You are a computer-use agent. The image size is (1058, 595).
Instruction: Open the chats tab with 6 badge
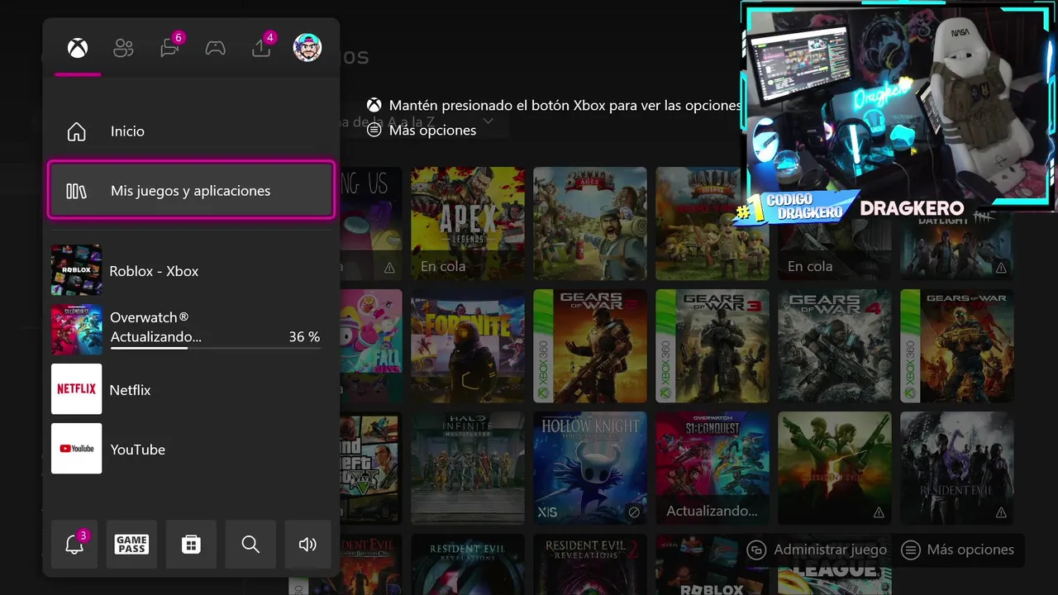click(170, 47)
